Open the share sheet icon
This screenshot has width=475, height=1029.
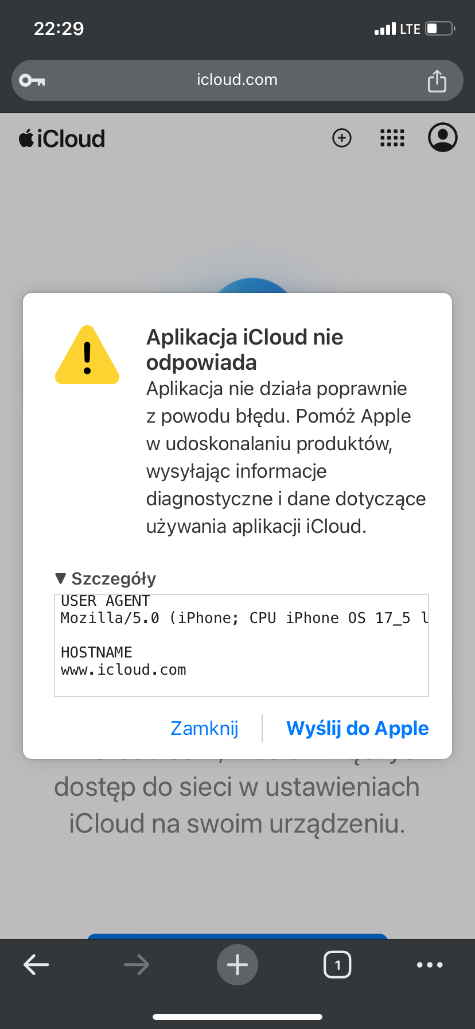pyautogui.click(x=437, y=80)
